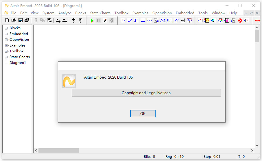The image size is (262, 161).
Task: Click the red stop block icon
Action: (240, 20)
